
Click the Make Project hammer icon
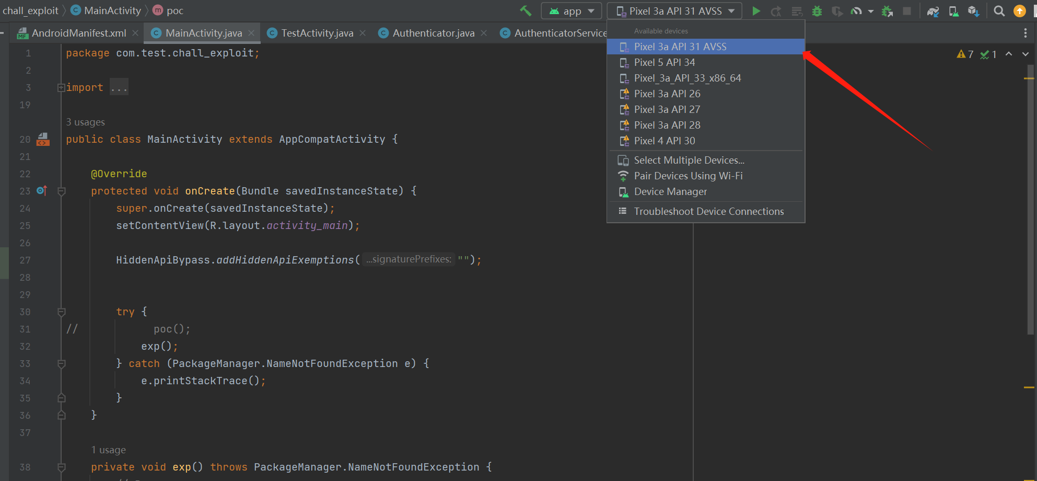[x=526, y=10]
